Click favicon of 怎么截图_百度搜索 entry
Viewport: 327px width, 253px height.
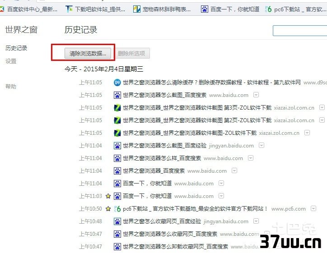click(x=117, y=95)
